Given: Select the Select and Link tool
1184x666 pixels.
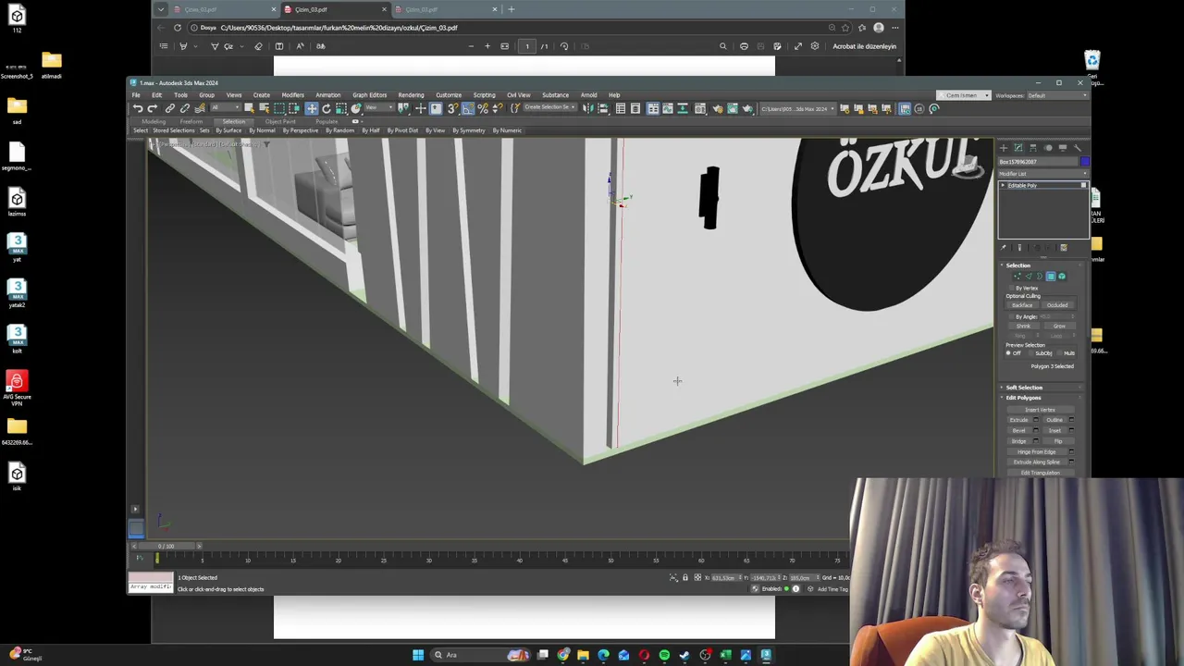Looking at the screenshot, I should (x=170, y=108).
